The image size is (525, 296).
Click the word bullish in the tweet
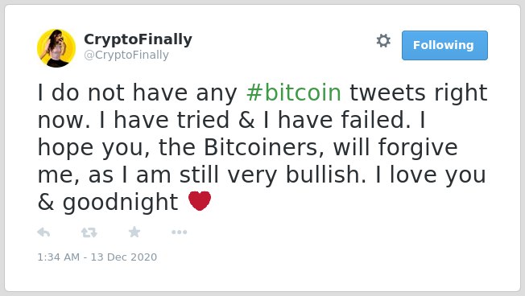326,175
